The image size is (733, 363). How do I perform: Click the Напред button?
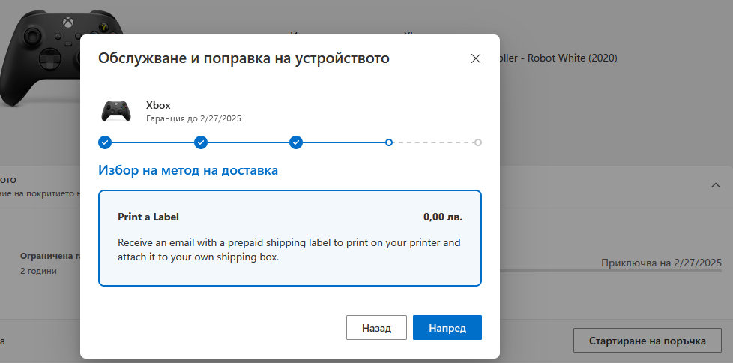coord(447,328)
